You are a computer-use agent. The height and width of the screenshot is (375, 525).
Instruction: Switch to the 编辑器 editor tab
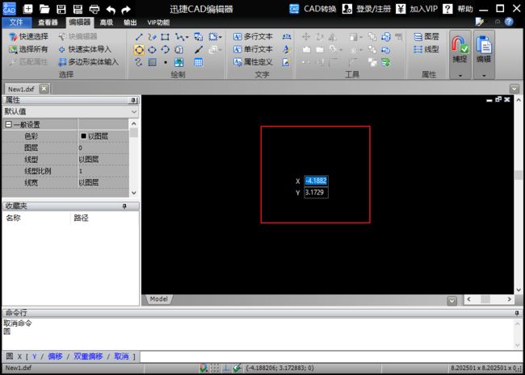click(x=80, y=23)
